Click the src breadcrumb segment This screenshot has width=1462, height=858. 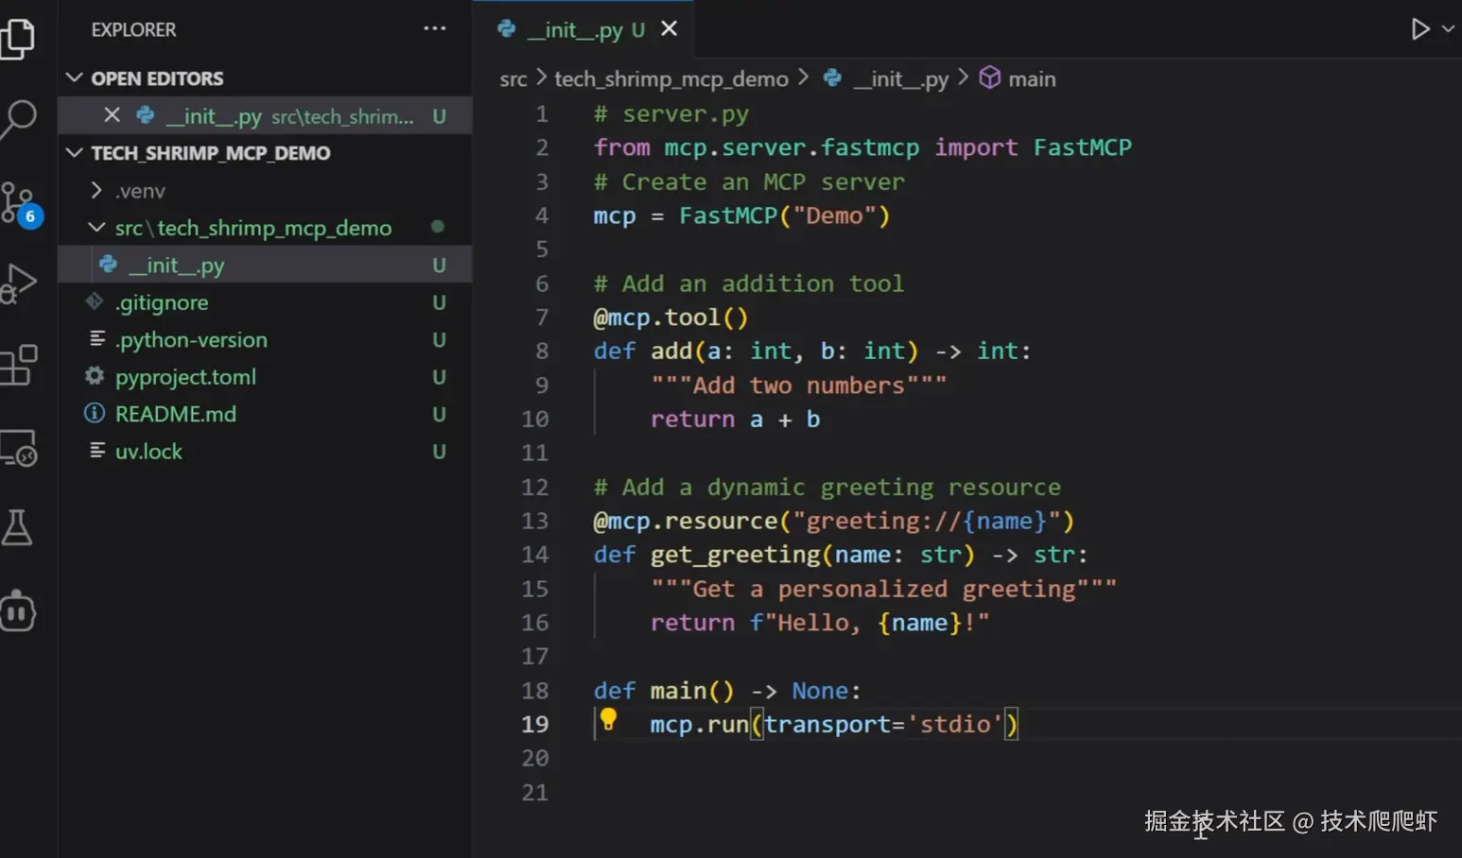pyautogui.click(x=513, y=79)
